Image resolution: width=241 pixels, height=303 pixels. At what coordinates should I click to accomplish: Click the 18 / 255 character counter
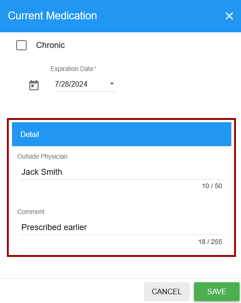(210, 242)
